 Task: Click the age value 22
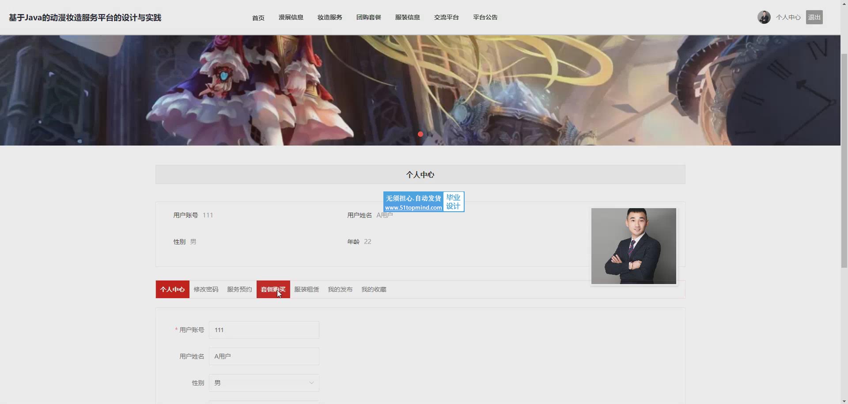click(x=367, y=242)
